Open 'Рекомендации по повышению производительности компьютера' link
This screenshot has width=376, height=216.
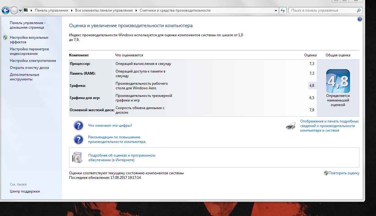point(117,139)
